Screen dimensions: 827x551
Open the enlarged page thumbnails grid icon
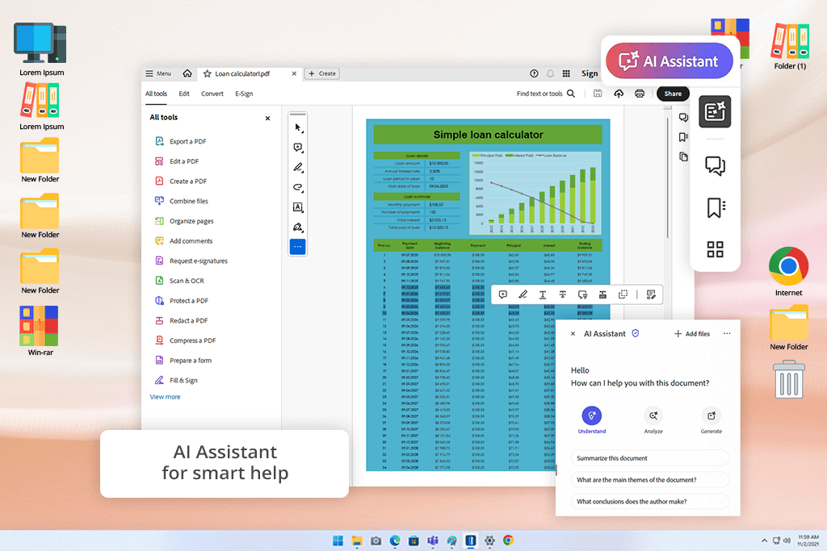(716, 249)
